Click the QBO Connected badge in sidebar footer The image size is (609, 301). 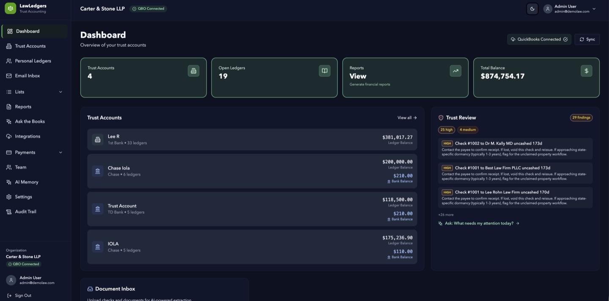(x=24, y=264)
